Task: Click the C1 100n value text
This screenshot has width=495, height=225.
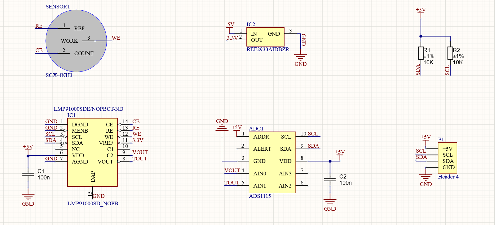Action: point(44,178)
